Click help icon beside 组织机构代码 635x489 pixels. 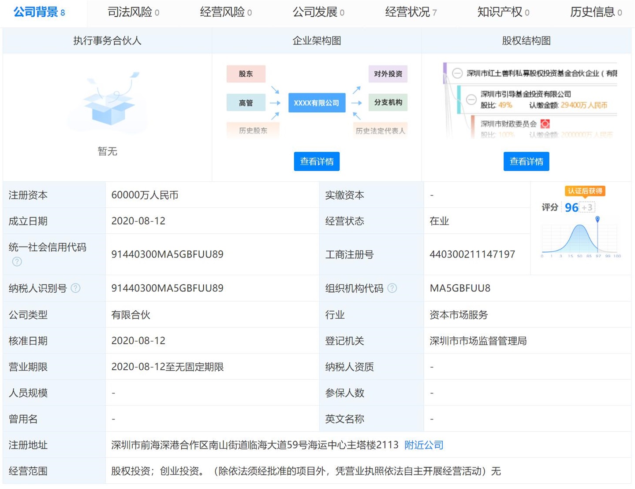[x=392, y=288]
